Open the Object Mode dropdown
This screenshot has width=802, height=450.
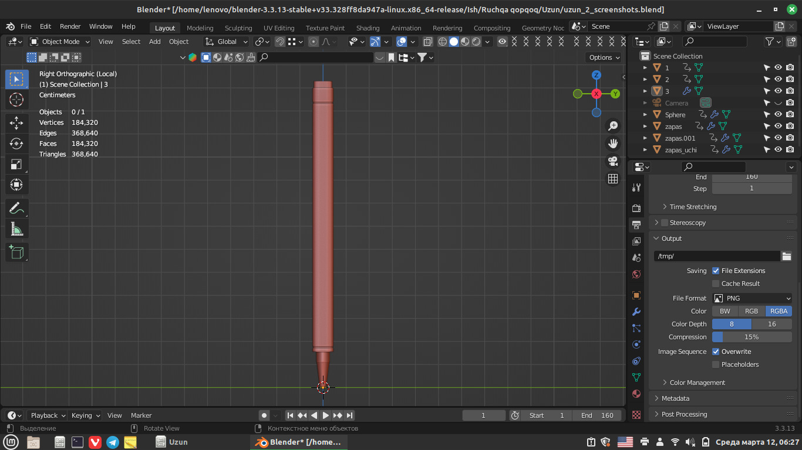[x=60, y=42]
